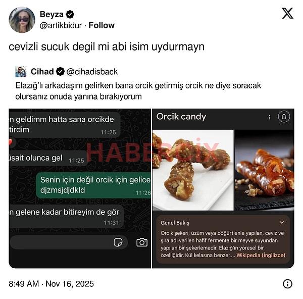
Task: Tap the camera icon in chat bar
Action: click(142, 242)
